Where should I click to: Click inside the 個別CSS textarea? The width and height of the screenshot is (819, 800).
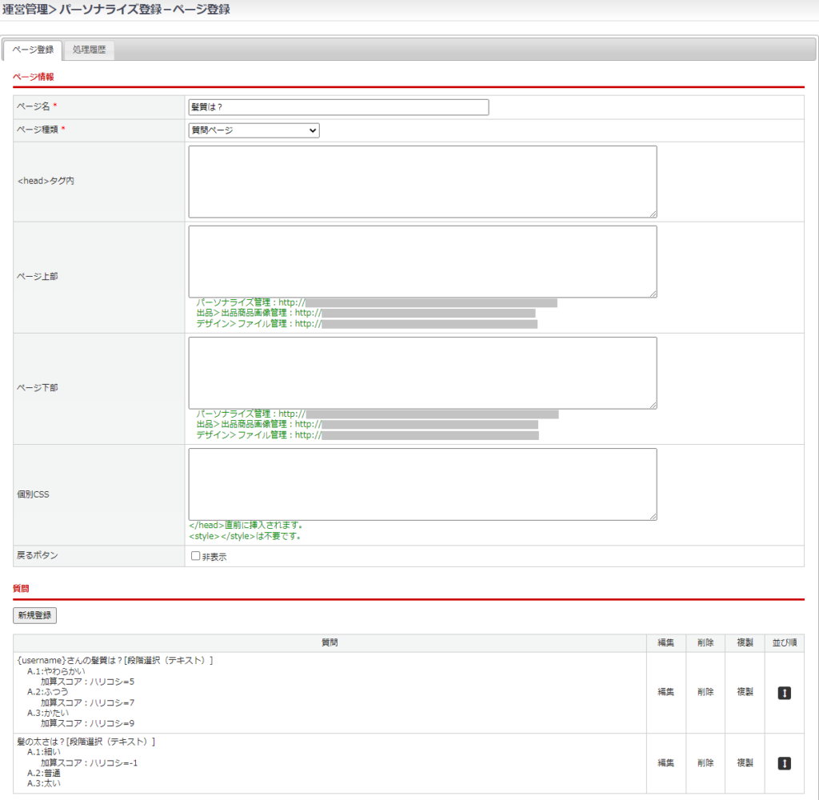[422, 484]
